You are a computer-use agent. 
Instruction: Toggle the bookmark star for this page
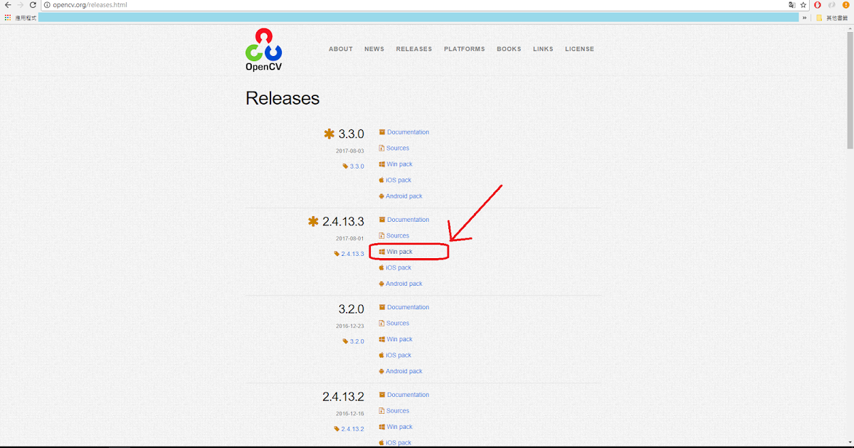point(801,4)
